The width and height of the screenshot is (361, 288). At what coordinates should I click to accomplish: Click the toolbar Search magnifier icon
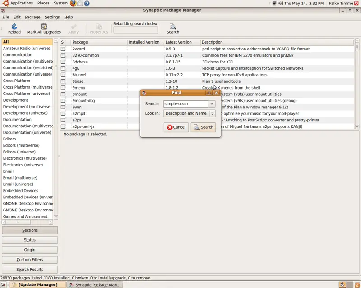(x=173, y=27)
